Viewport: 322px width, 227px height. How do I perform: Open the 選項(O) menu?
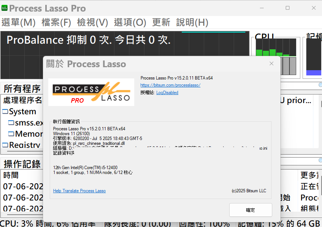pos(130,22)
